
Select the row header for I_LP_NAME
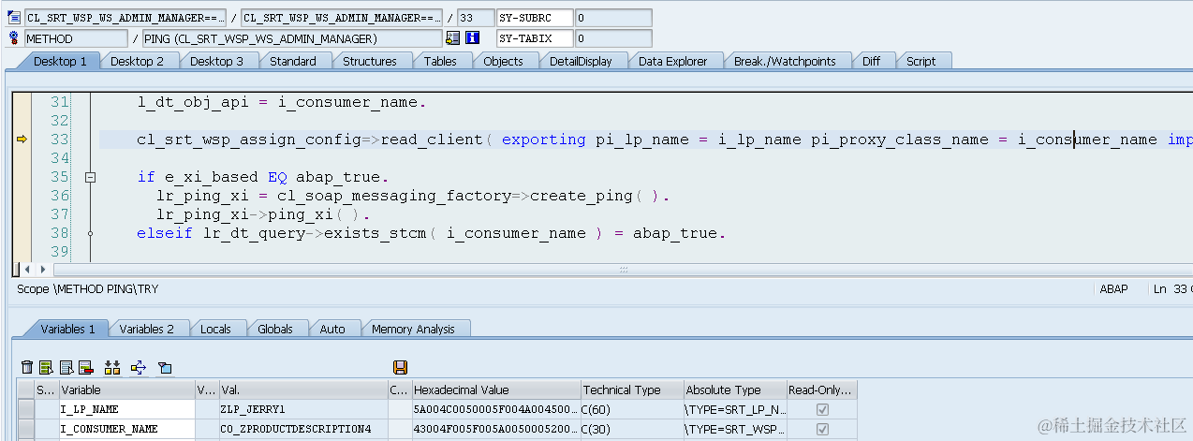coord(25,409)
